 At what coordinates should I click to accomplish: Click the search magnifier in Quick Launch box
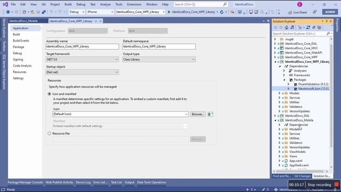coord(225,4)
